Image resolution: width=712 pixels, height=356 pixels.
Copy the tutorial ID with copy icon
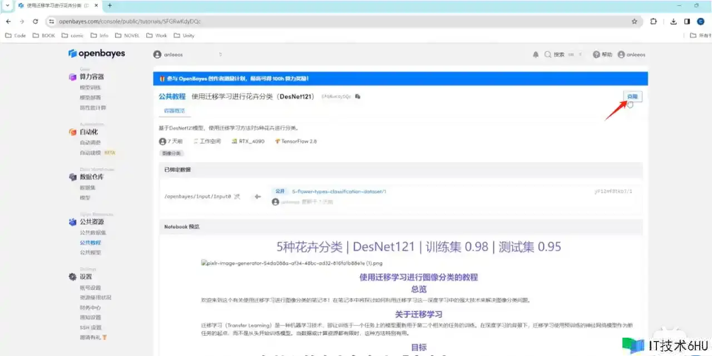coord(358,97)
